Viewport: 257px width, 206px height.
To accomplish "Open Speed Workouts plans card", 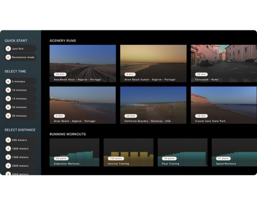I will (x=234, y=152).
